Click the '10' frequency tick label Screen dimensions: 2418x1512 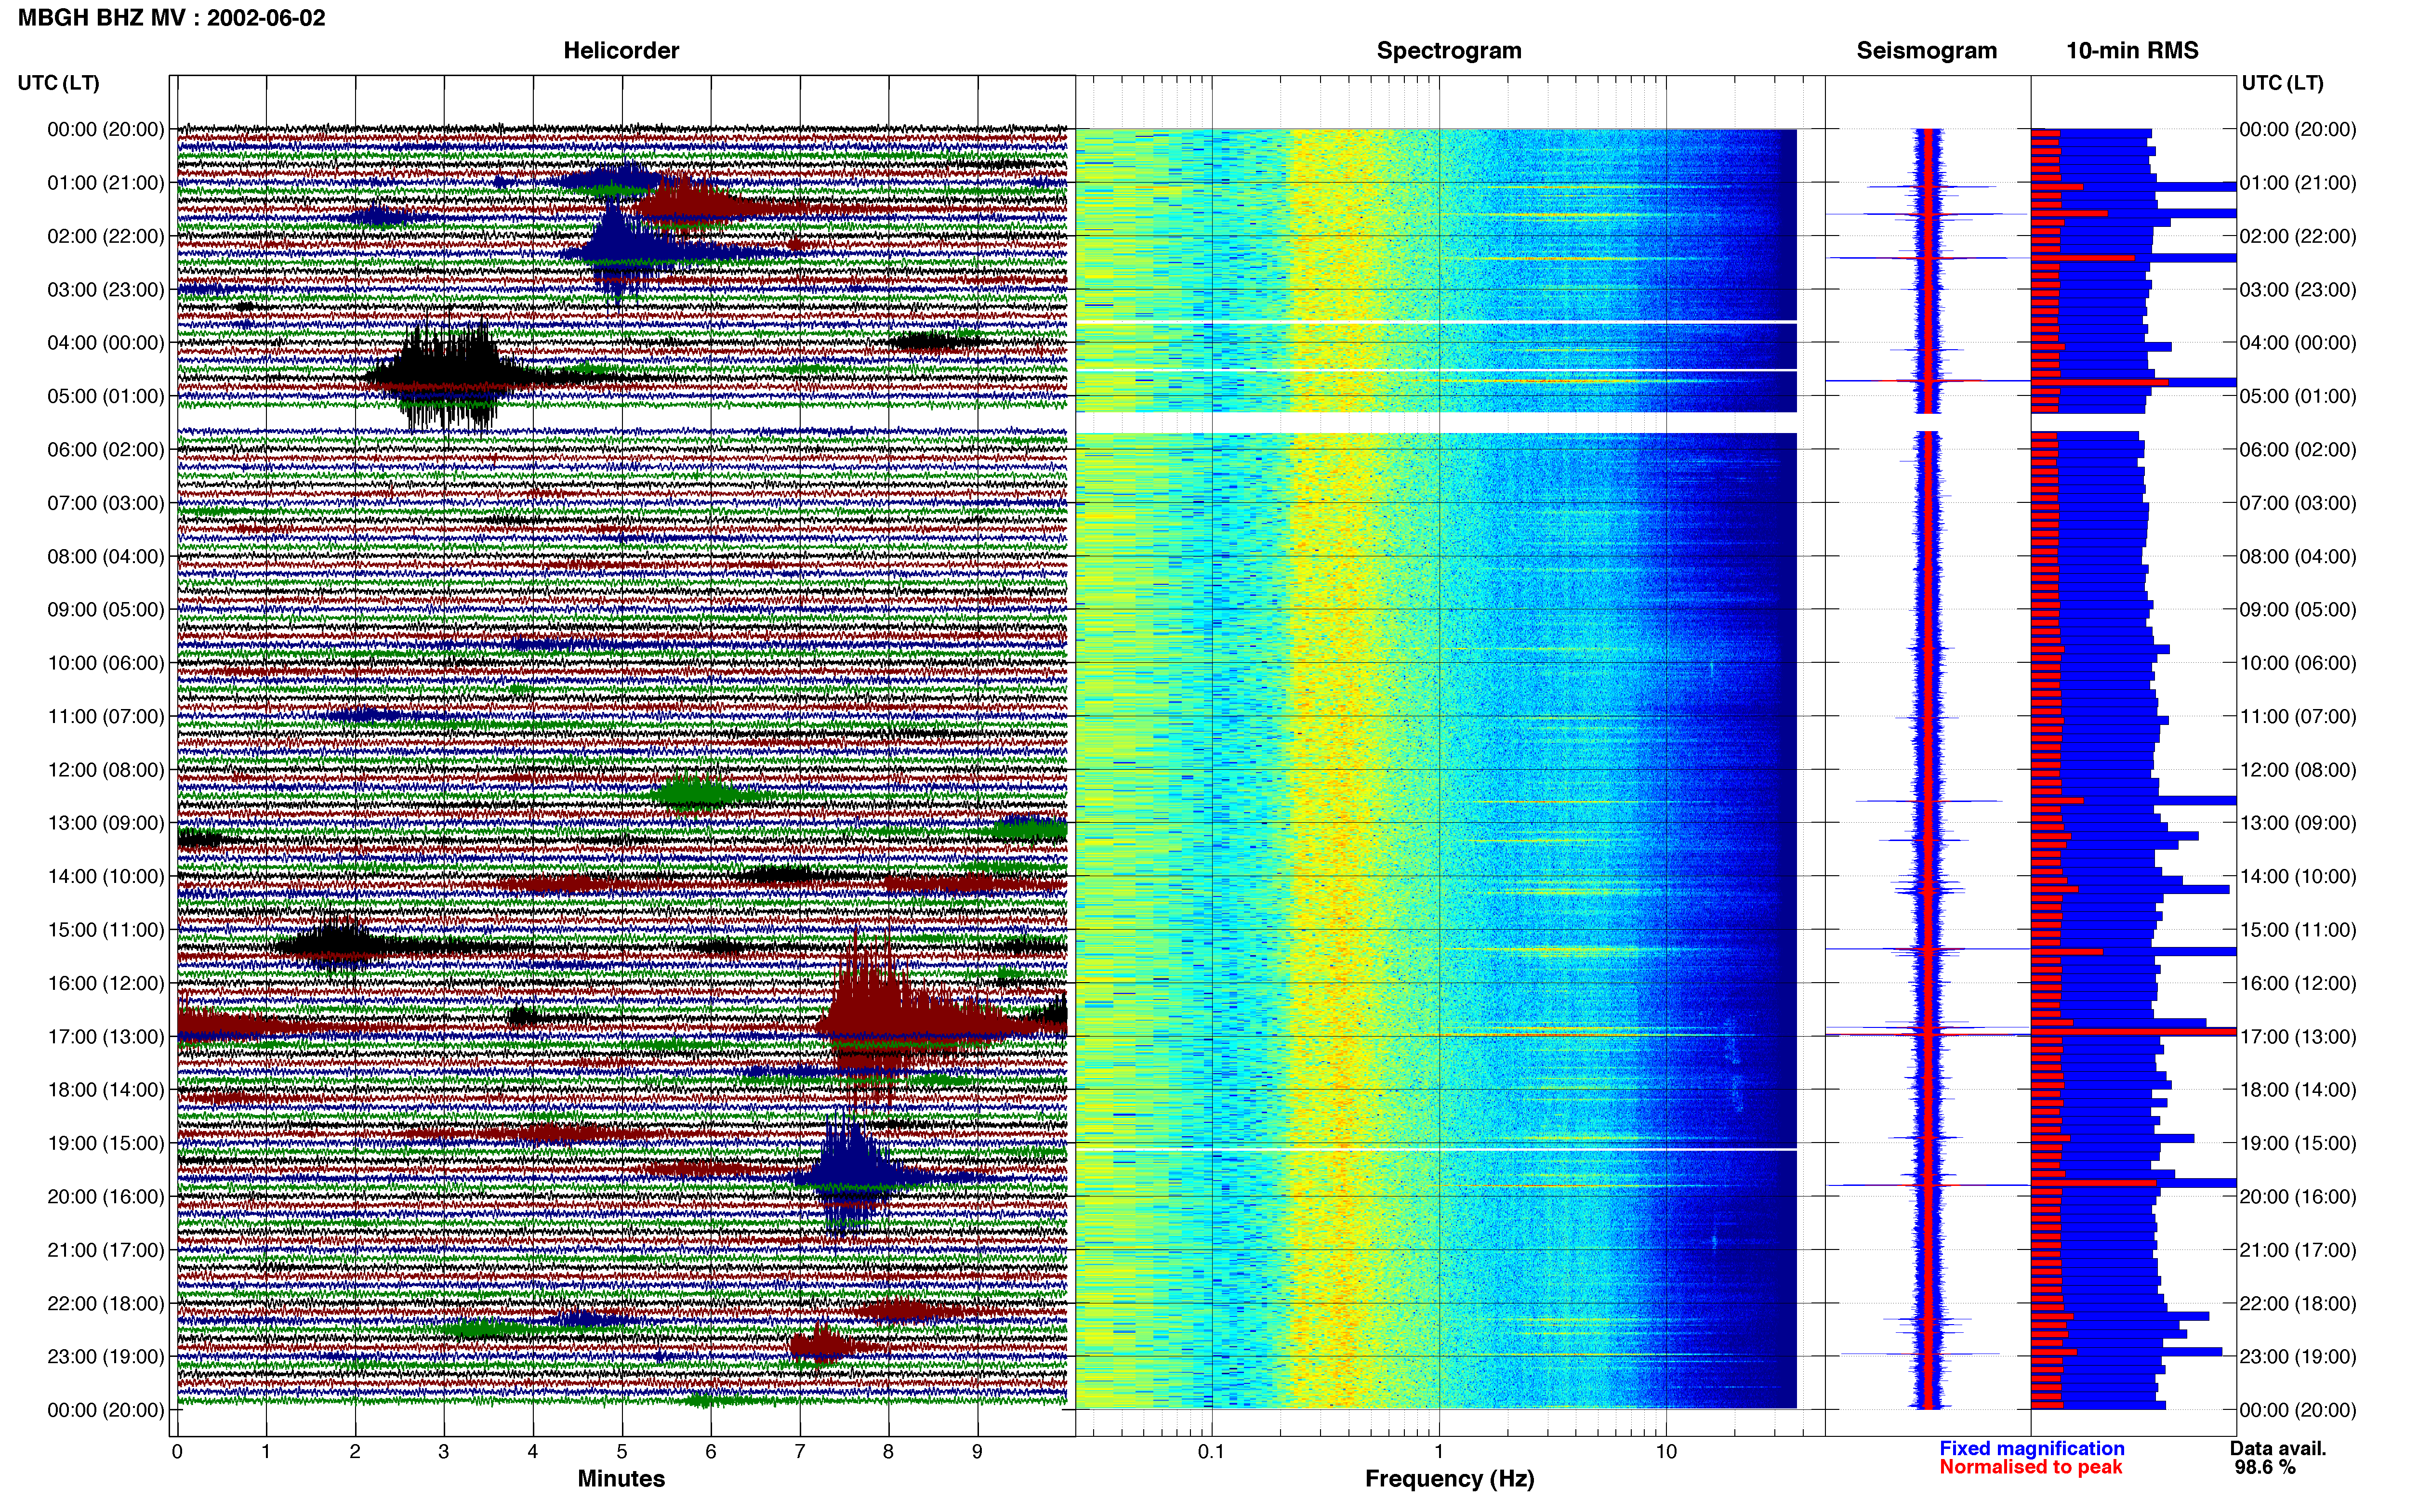tap(1666, 1451)
